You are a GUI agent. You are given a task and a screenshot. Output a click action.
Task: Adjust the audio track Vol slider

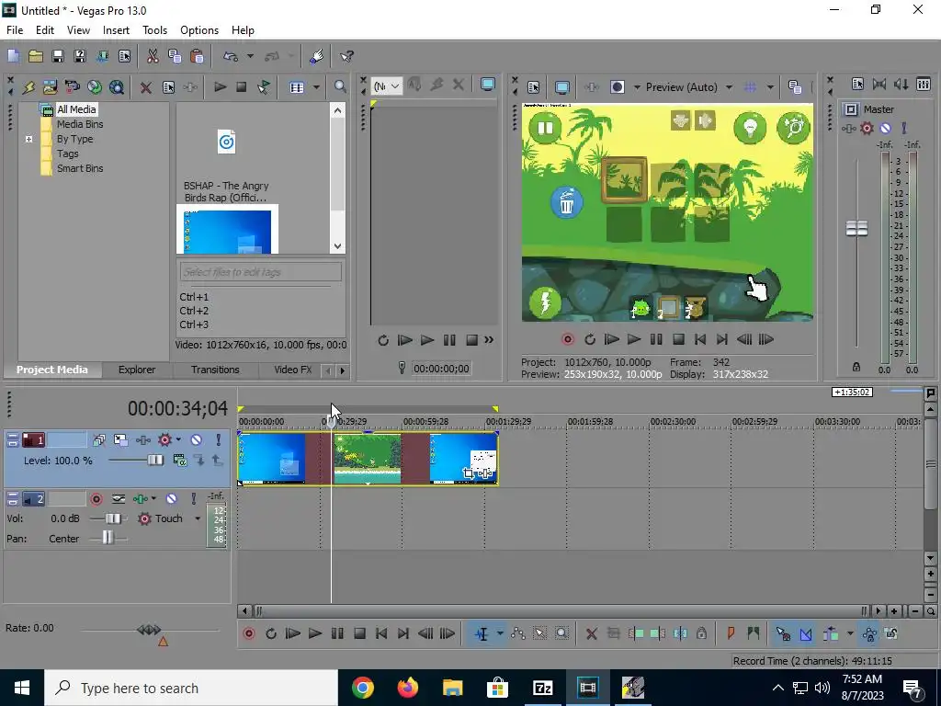pyautogui.click(x=113, y=518)
